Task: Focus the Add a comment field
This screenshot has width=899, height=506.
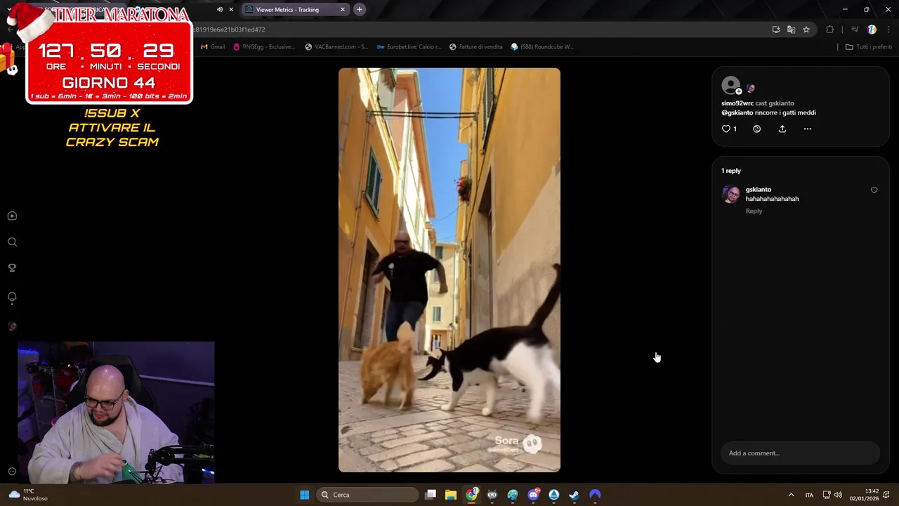Action: tap(800, 453)
